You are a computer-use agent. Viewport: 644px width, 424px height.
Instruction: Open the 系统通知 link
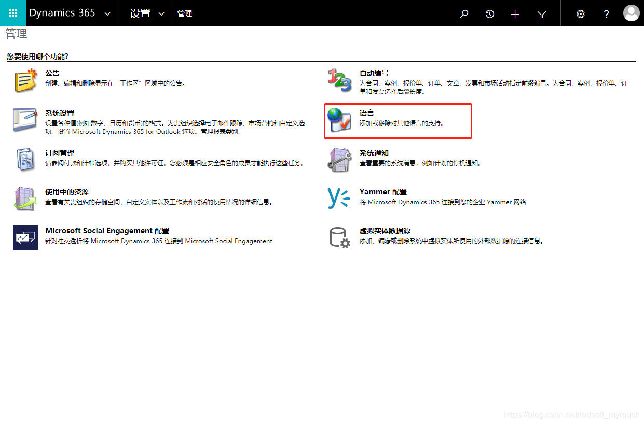374,153
